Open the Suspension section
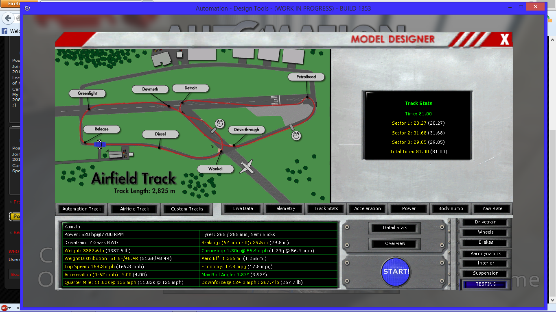The image size is (556, 312). click(486, 273)
